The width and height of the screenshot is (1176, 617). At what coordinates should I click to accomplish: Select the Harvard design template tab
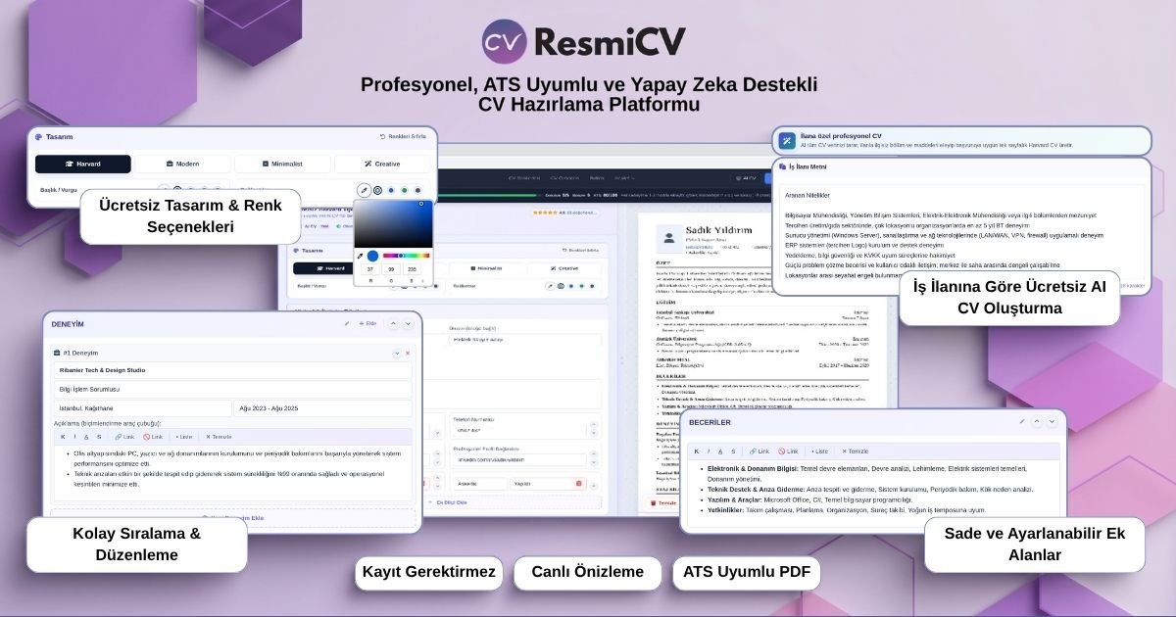pos(83,164)
